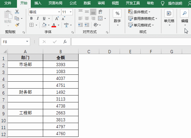Image resolution: width=191 pixels, height=138 pixels.
Task: Click the Cut scissors icon
Action: 17,12
